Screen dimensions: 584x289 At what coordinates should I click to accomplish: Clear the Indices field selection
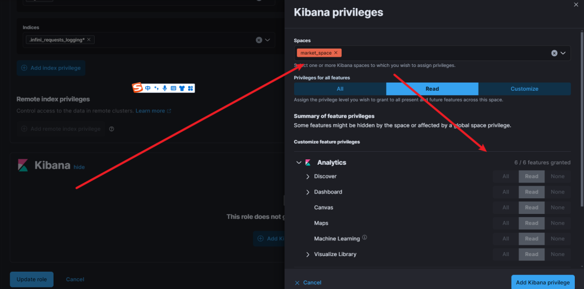[x=259, y=40]
